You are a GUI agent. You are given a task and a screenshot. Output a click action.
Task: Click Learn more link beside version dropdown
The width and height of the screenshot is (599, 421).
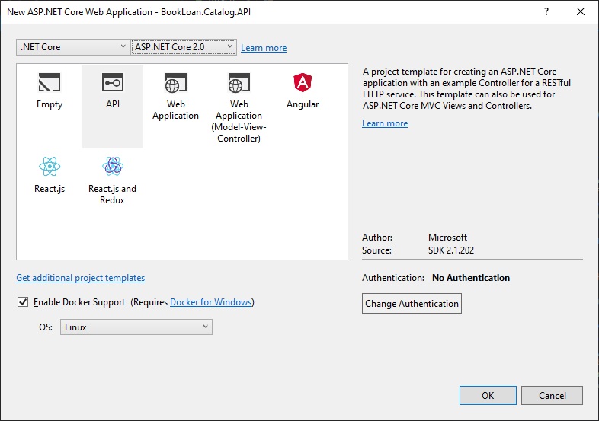pos(264,48)
